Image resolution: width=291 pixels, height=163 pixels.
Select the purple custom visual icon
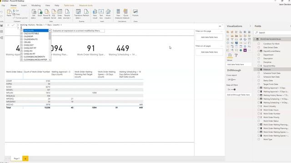245,50
